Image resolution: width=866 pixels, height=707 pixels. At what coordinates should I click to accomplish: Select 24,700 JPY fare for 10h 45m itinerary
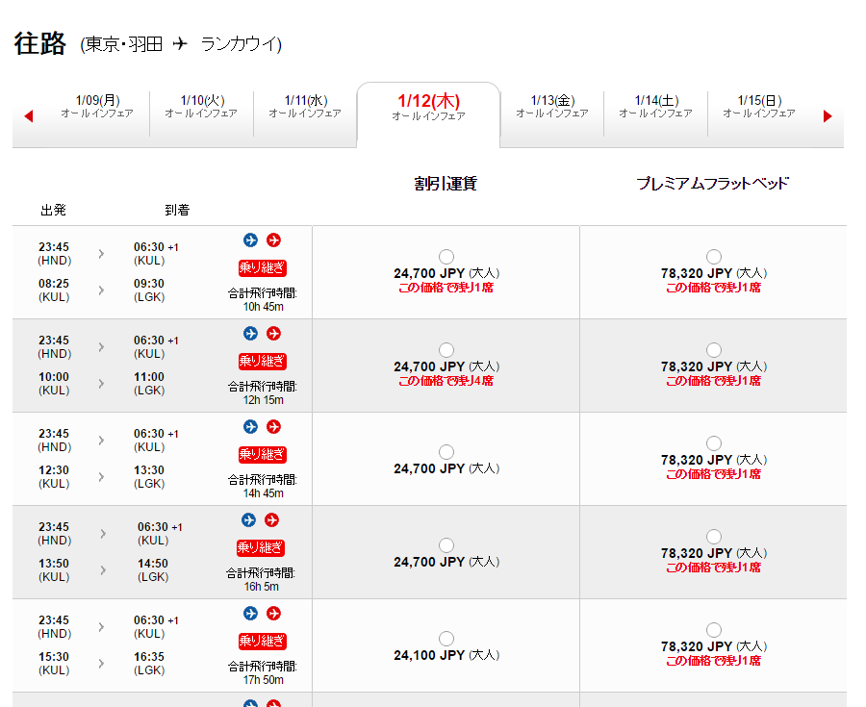point(446,257)
